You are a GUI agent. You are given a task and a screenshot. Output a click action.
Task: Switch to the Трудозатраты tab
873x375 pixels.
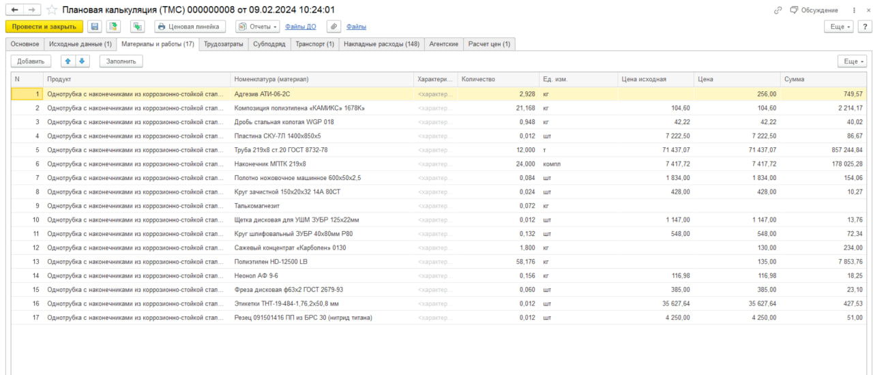(224, 44)
